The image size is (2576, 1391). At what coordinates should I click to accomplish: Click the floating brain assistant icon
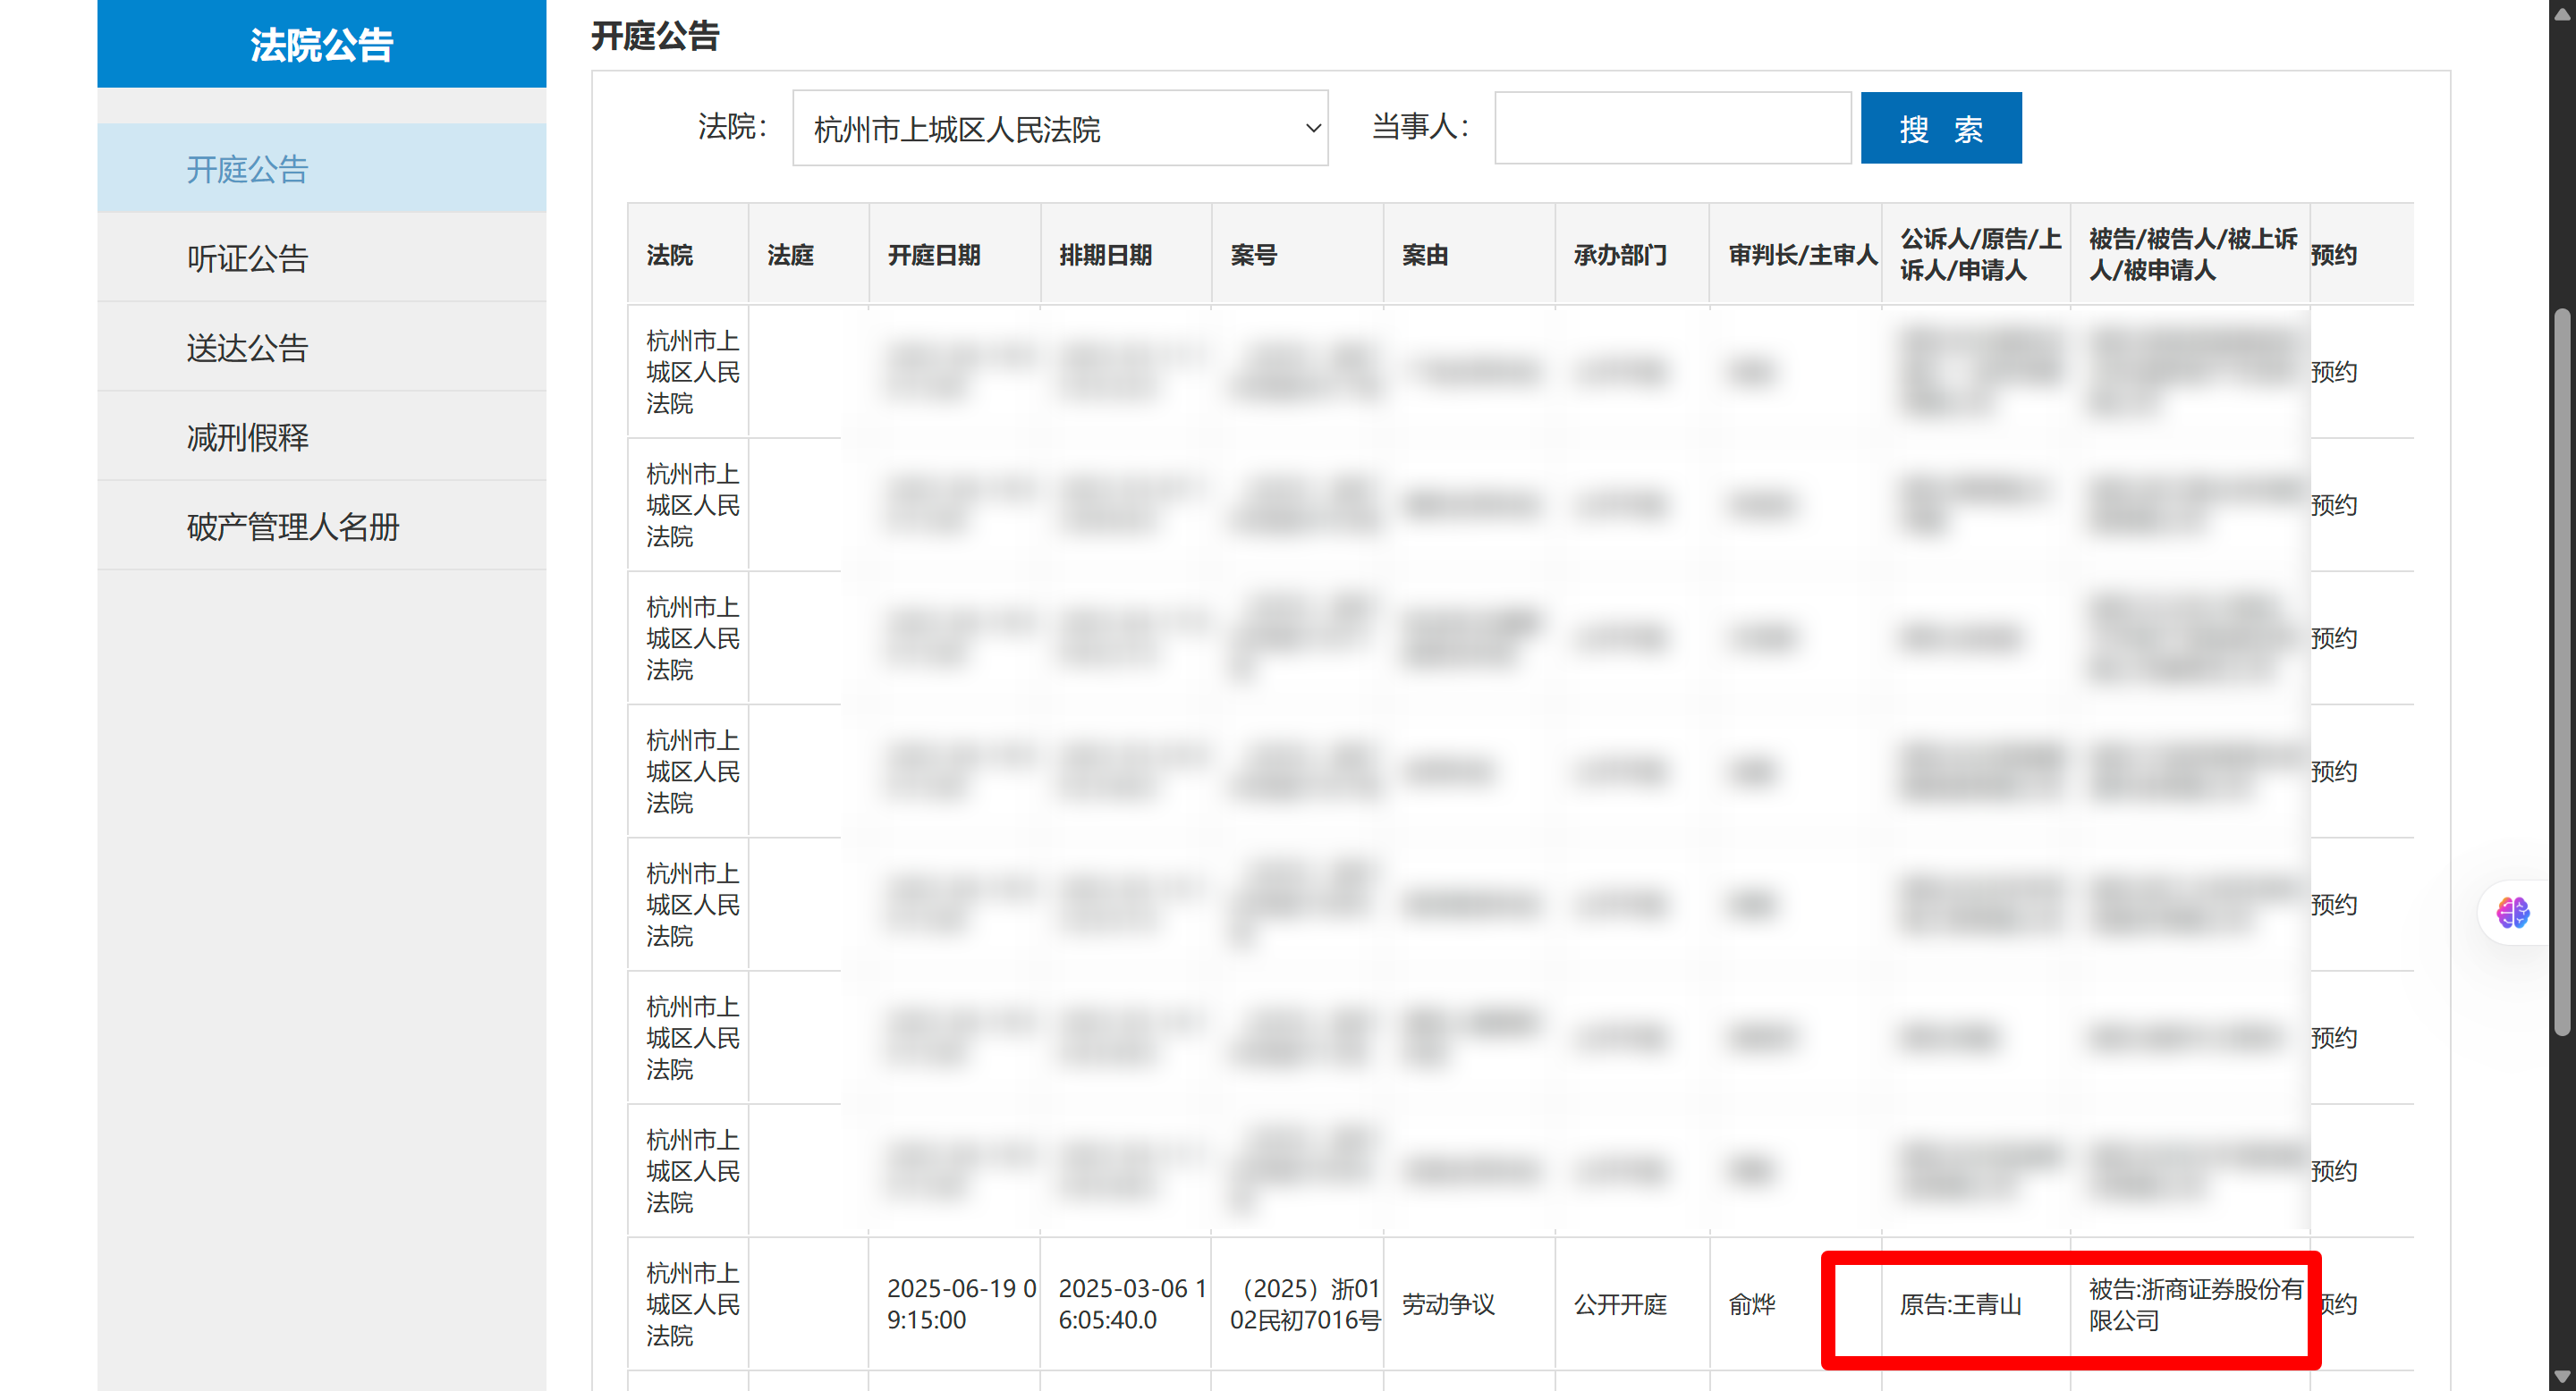click(2512, 911)
